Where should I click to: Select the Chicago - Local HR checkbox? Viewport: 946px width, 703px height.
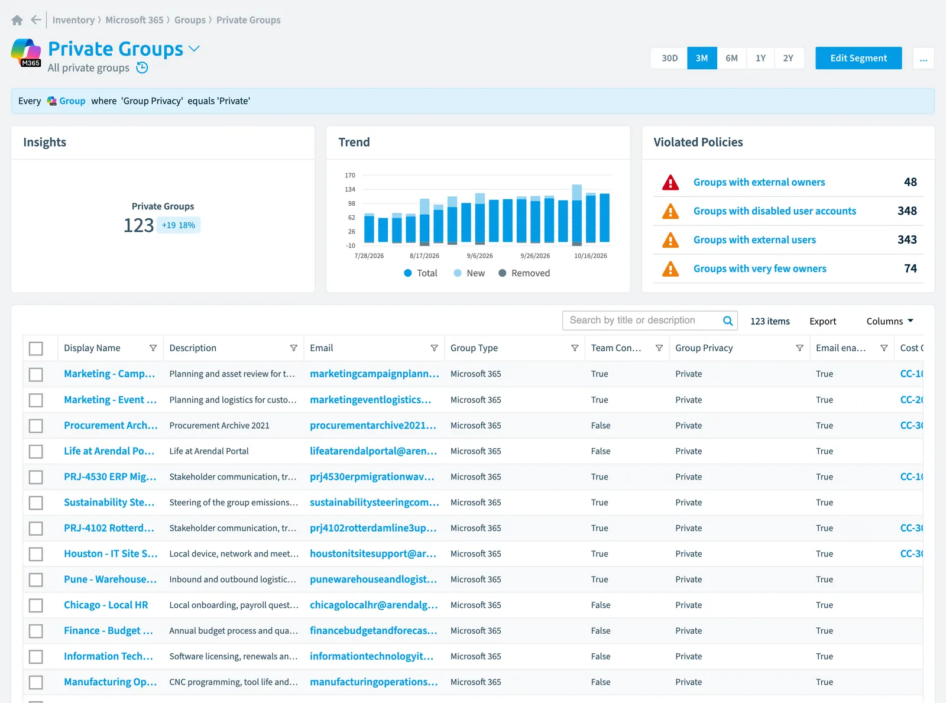coord(36,605)
